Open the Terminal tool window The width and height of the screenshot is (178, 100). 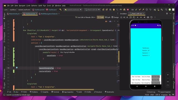[x=55, y=92]
